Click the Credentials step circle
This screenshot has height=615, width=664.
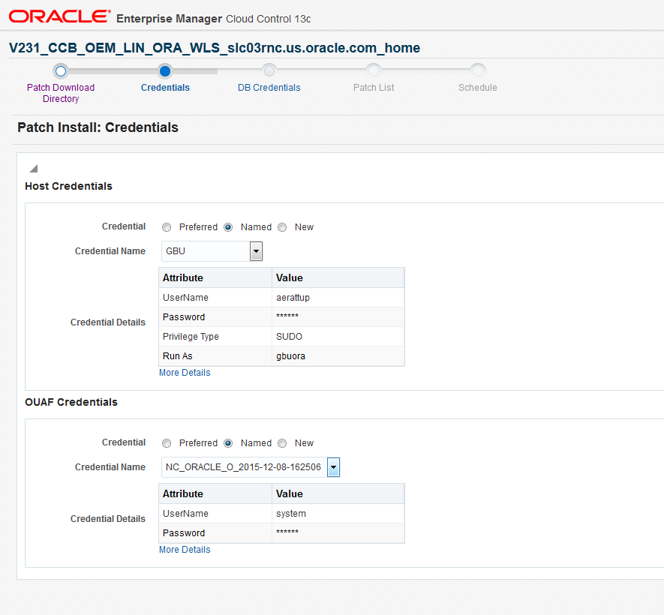[x=165, y=71]
